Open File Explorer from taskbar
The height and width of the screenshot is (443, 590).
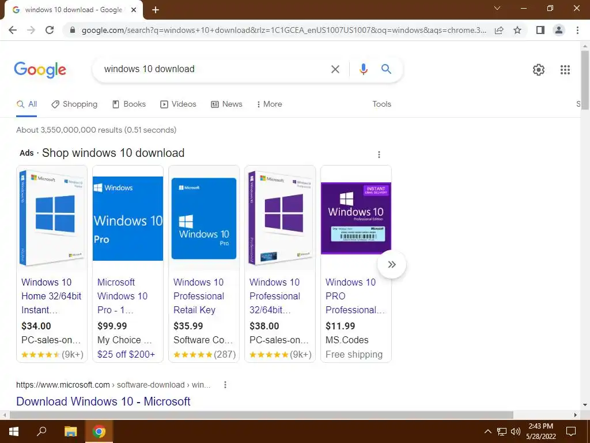pyautogui.click(x=70, y=431)
